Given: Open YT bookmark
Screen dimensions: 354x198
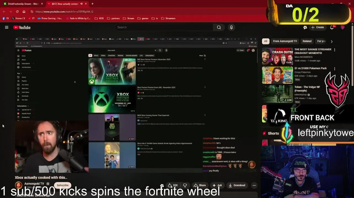Looking at the screenshot, I should (x=31, y=18).
